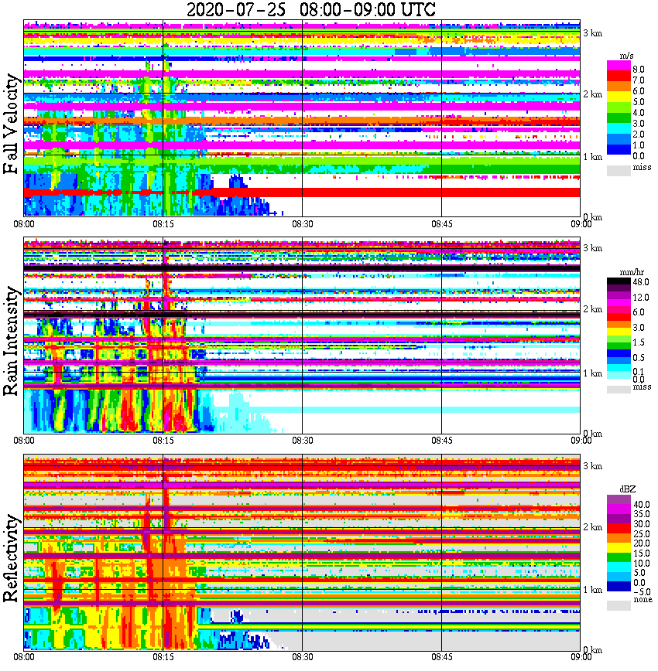Click the 1 km label beside Rain Intensity panel

(x=593, y=373)
